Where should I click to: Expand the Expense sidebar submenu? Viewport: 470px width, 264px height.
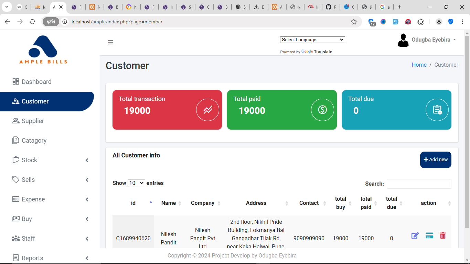51,199
